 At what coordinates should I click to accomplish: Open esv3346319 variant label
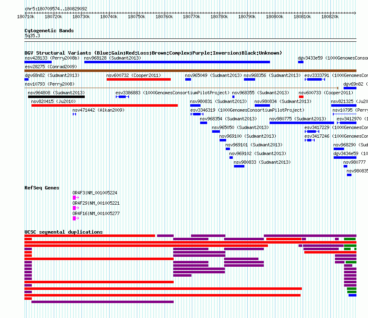click(247, 110)
